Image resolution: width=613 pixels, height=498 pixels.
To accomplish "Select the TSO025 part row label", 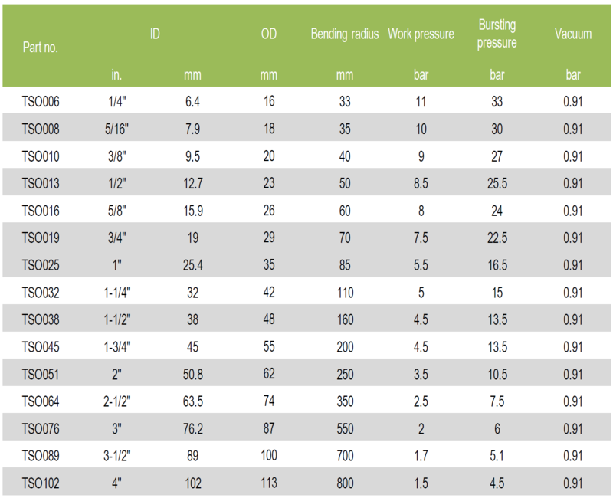I will 41,265.
